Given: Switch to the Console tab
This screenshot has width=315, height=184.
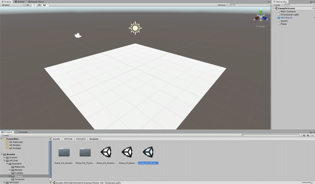Looking at the screenshot, I should [22, 132].
